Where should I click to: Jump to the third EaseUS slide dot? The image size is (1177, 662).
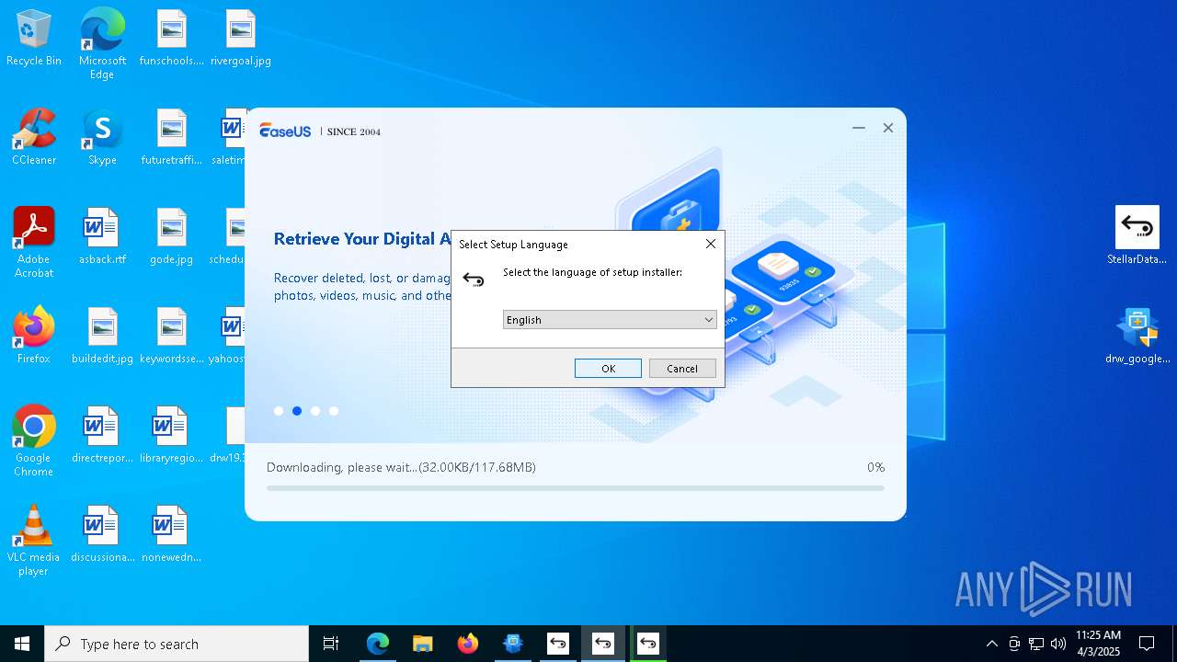pyautogui.click(x=315, y=411)
